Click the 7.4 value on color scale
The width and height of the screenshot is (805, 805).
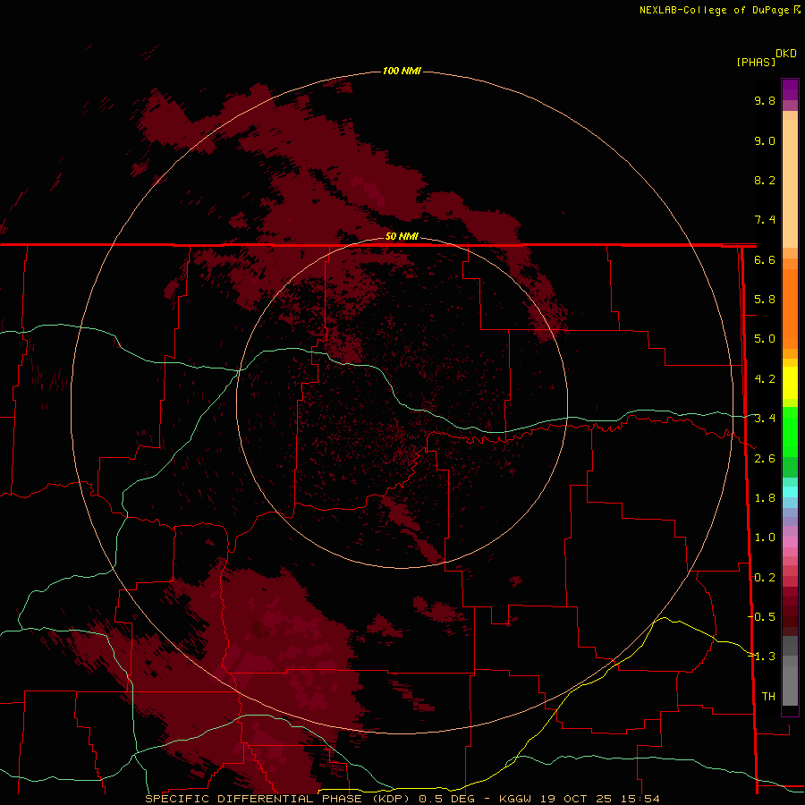pyautogui.click(x=765, y=220)
